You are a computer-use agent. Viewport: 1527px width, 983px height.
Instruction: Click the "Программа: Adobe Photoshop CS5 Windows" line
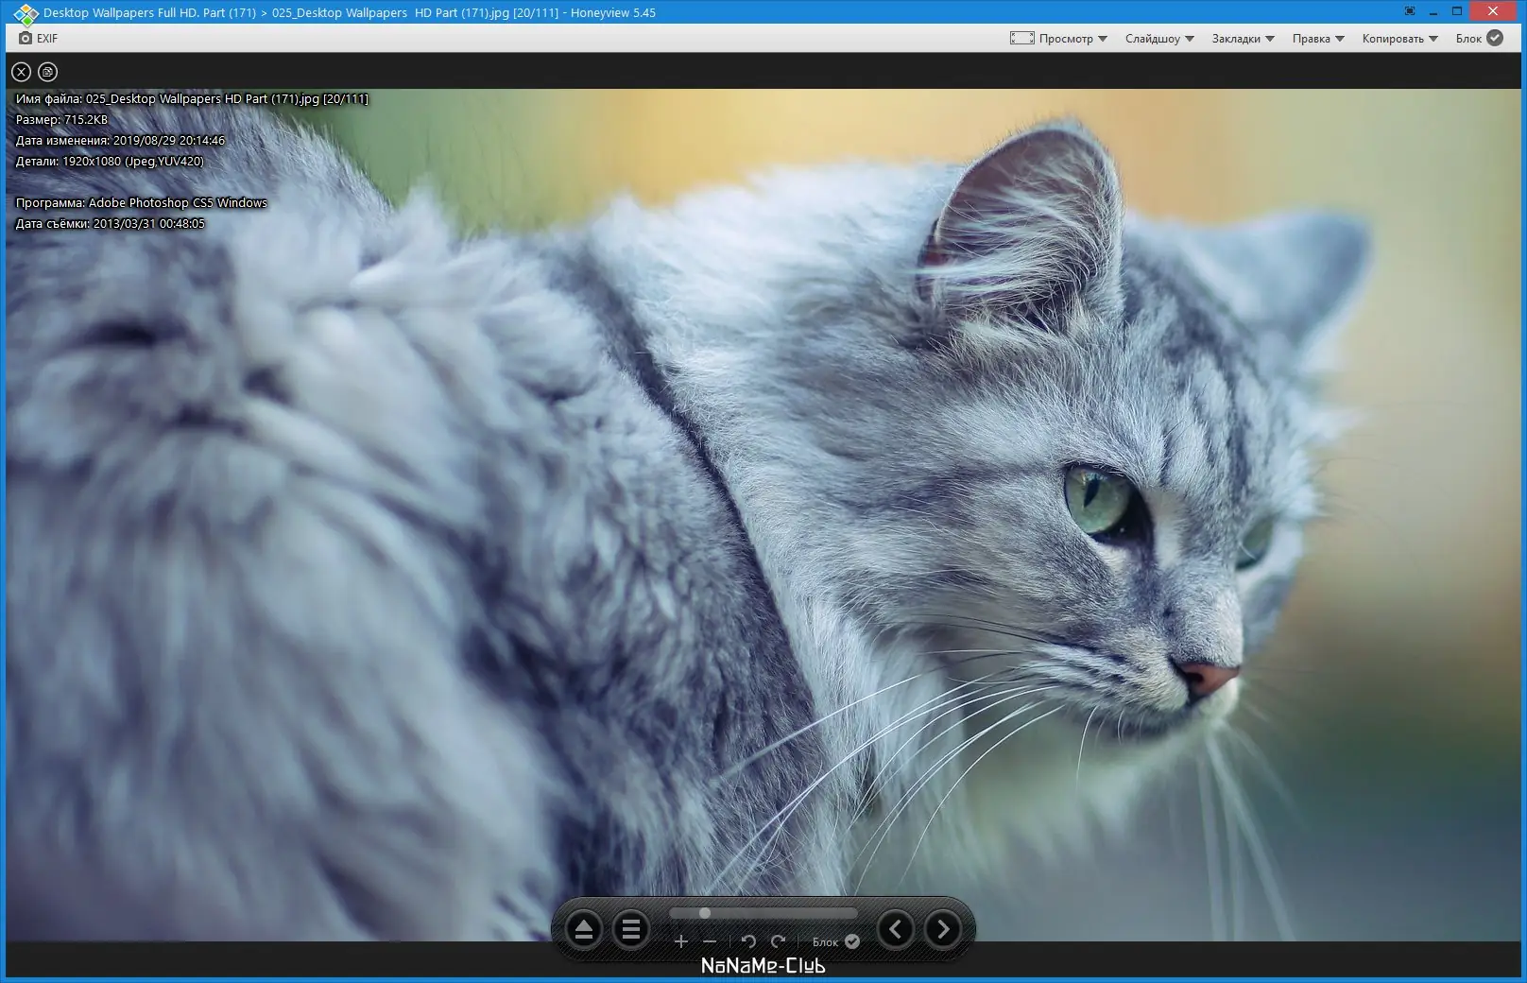pos(142,203)
